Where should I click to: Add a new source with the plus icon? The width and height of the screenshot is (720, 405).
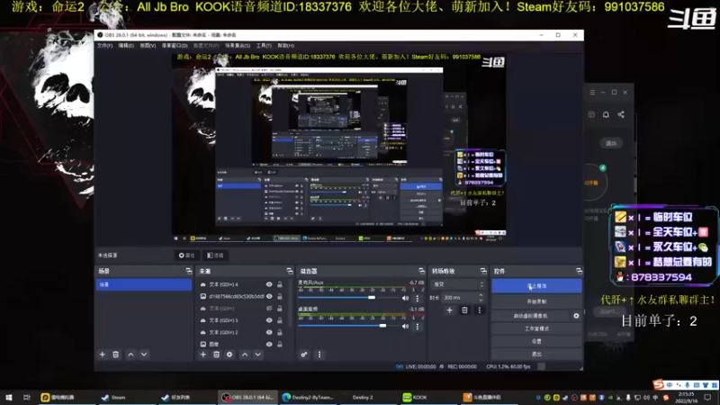point(203,355)
